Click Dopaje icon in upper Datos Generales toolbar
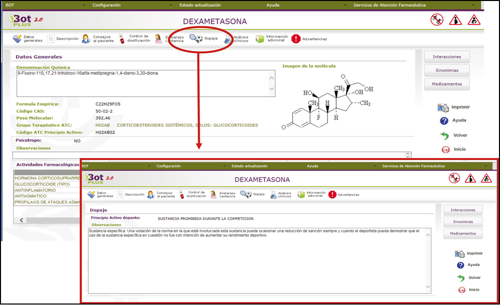The image size is (500, 305). [196, 38]
